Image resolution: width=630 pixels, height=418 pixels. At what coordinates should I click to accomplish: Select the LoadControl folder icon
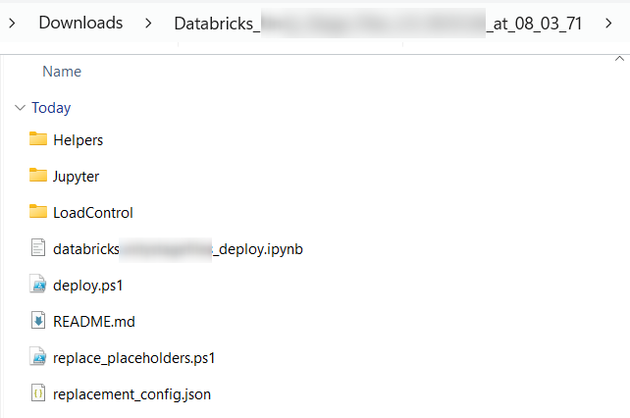(x=38, y=212)
